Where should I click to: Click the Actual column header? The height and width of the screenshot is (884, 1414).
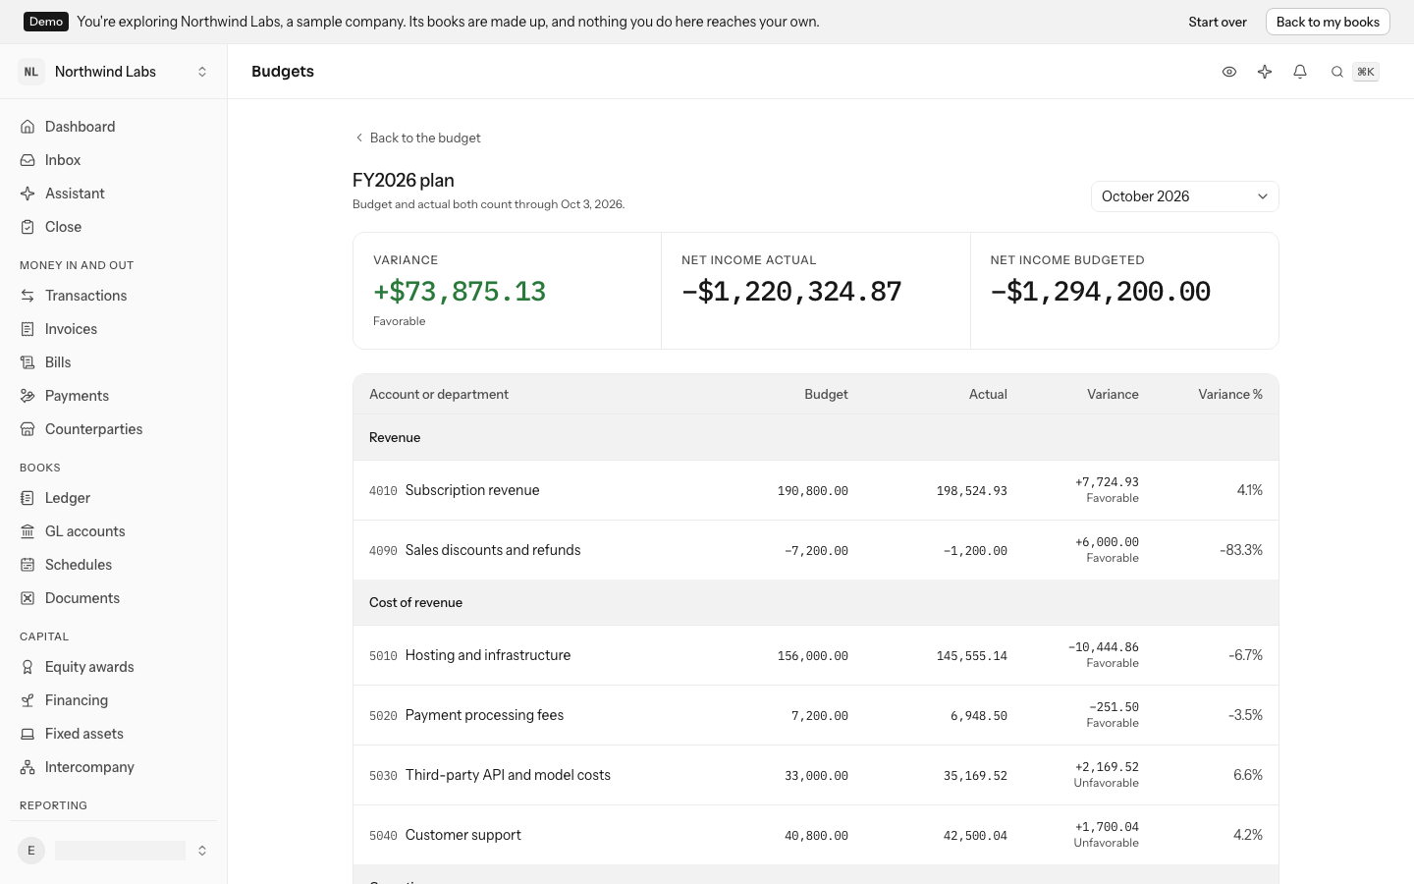point(988,394)
